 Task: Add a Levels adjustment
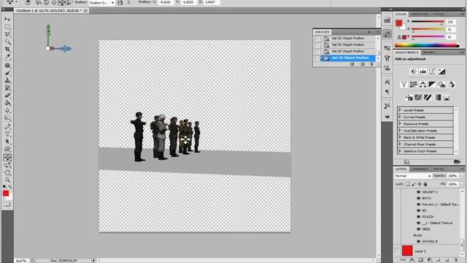pyautogui.click(x=422, y=72)
